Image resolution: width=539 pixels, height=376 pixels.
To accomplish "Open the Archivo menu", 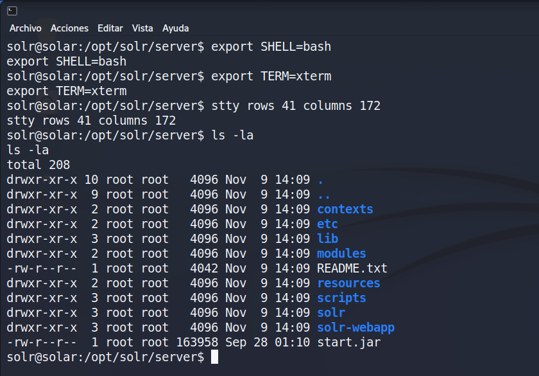I will [25, 28].
